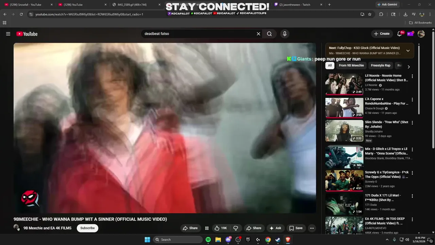This screenshot has height=245, width=435.
Task: Open the options menu for L'A Capone video
Action: (412, 100)
